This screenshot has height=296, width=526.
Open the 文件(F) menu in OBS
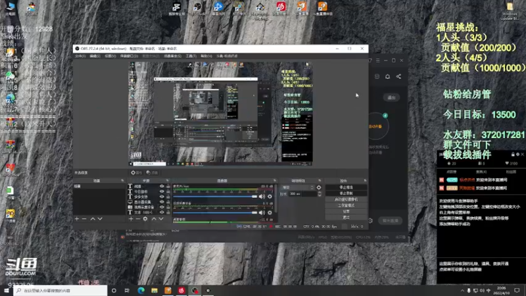click(x=80, y=56)
